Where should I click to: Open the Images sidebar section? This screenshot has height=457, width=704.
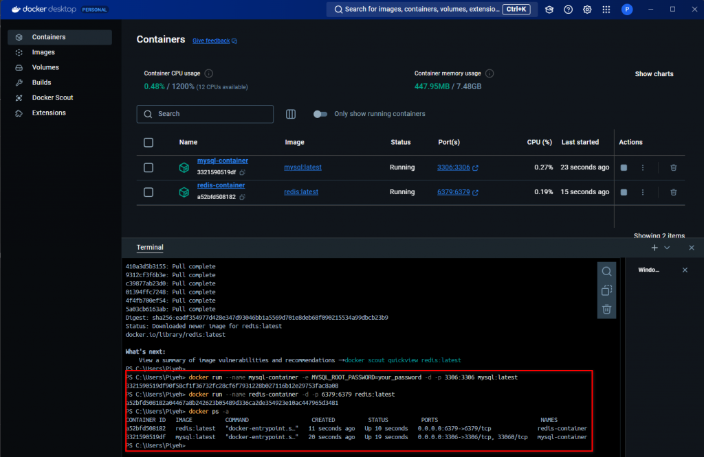[60, 52]
